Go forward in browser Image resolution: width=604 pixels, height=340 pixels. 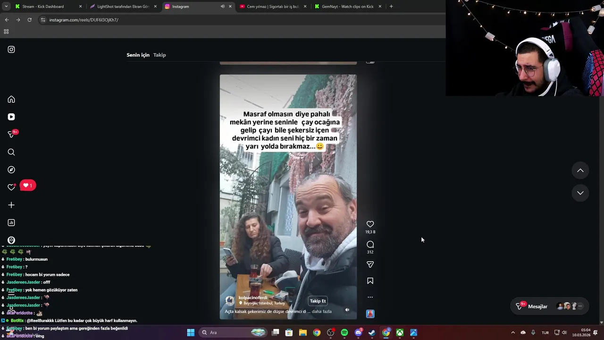[x=18, y=20]
